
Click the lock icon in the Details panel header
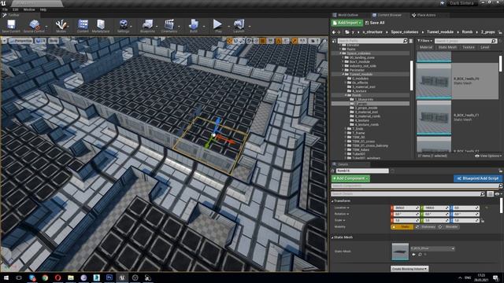click(500, 171)
